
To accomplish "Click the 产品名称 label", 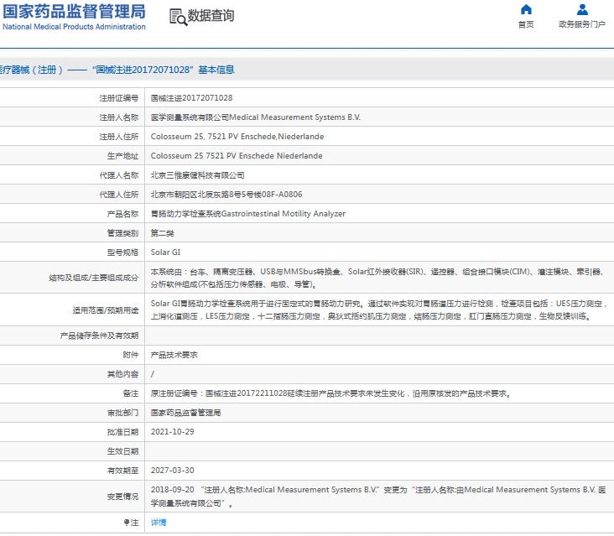I will point(123,213).
